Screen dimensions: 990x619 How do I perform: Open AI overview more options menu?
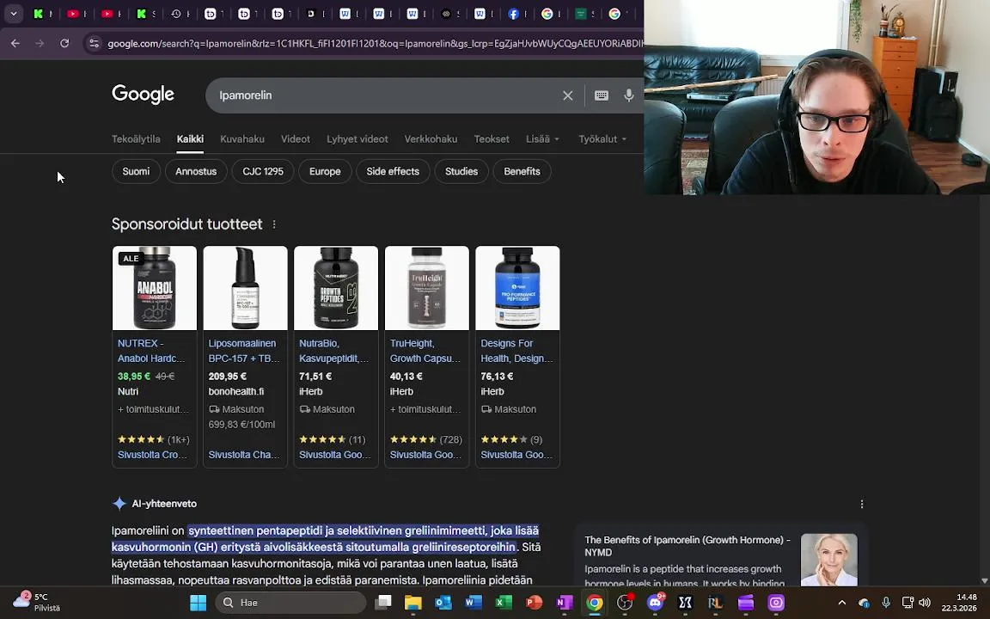pos(862,504)
